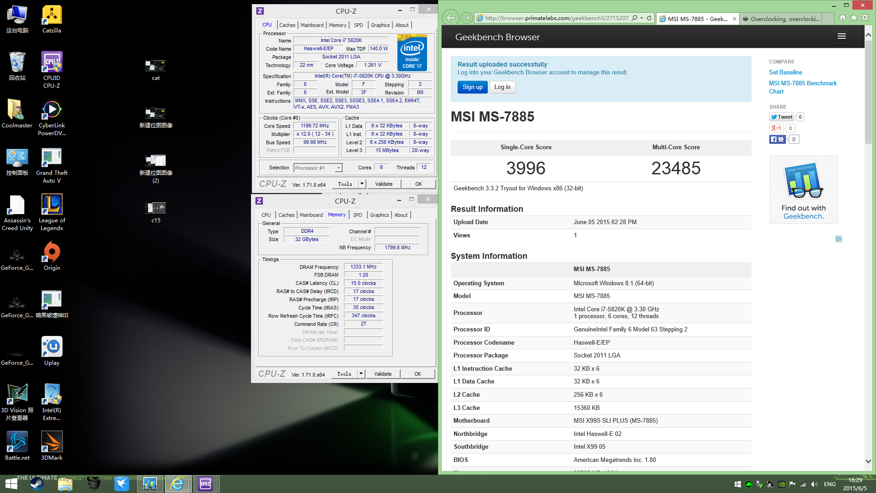The width and height of the screenshot is (876, 493).
Task: Open Graphics tab in top CPU-Z window
Action: (380, 25)
